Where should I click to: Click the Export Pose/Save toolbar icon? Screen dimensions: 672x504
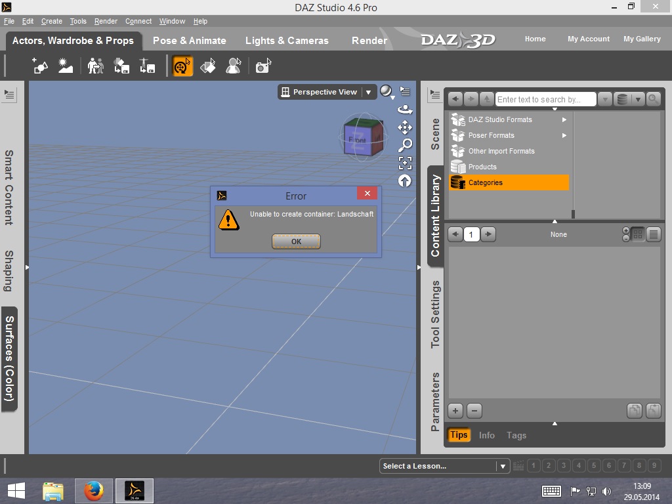tap(148, 66)
